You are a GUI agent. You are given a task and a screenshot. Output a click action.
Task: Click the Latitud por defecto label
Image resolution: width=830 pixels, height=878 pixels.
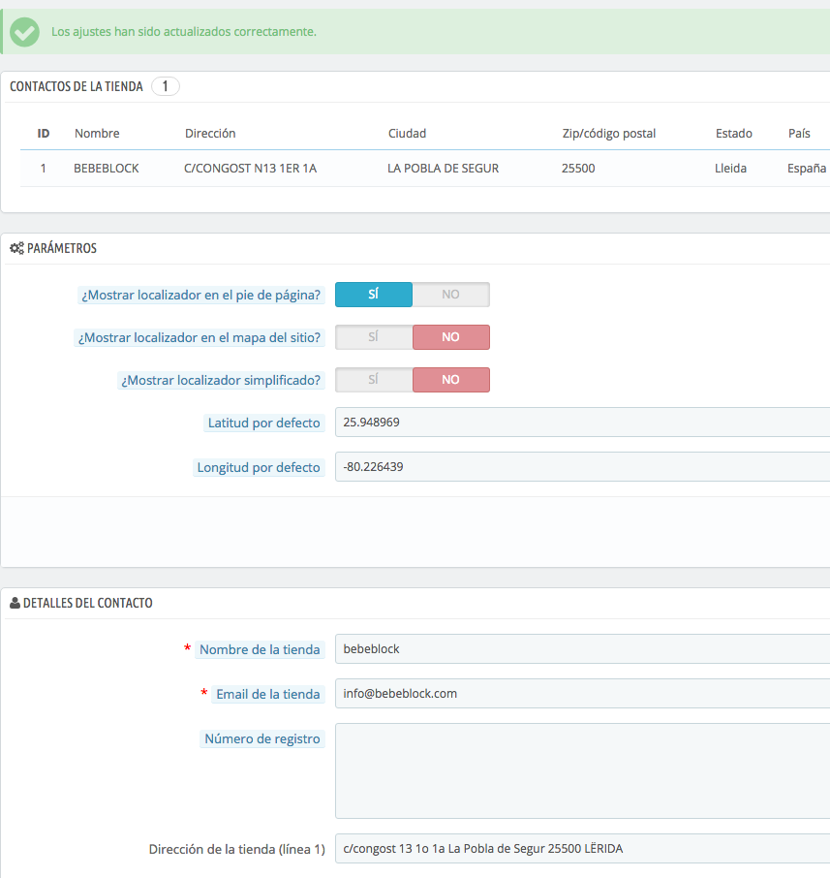click(264, 423)
